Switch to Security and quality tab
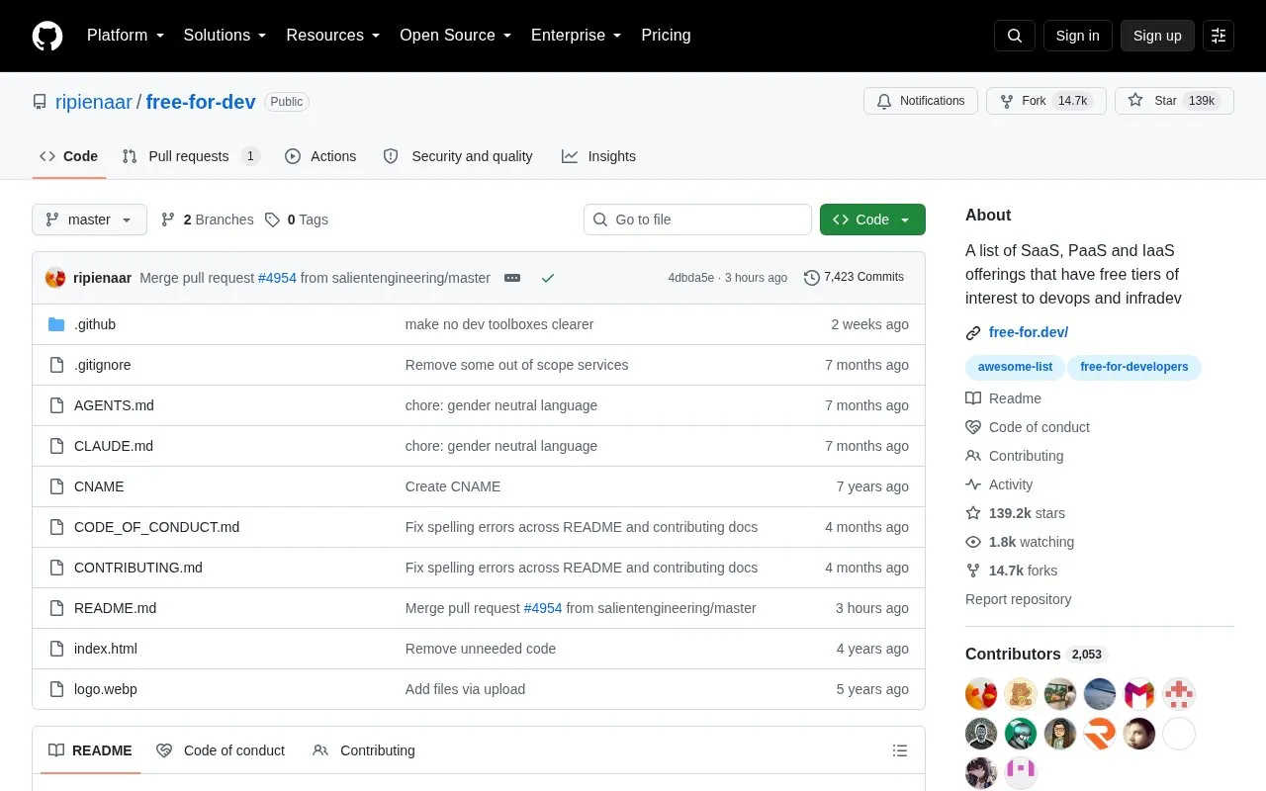The width and height of the screenshot is (1266, 791). [x=458, y=156]
